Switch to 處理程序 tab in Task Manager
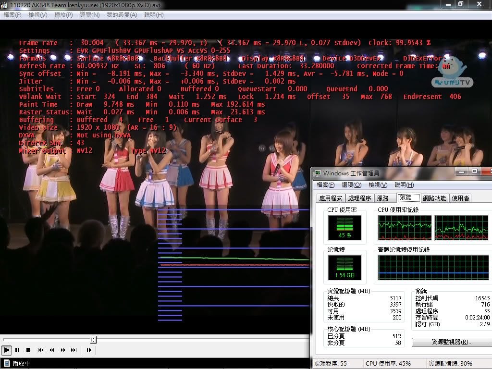The image size is (492, 369). coord(359,198)
